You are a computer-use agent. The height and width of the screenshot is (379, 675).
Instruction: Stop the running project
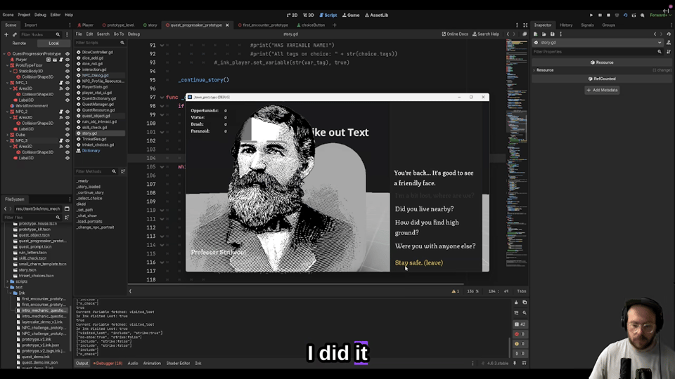[x=608, y=15]
